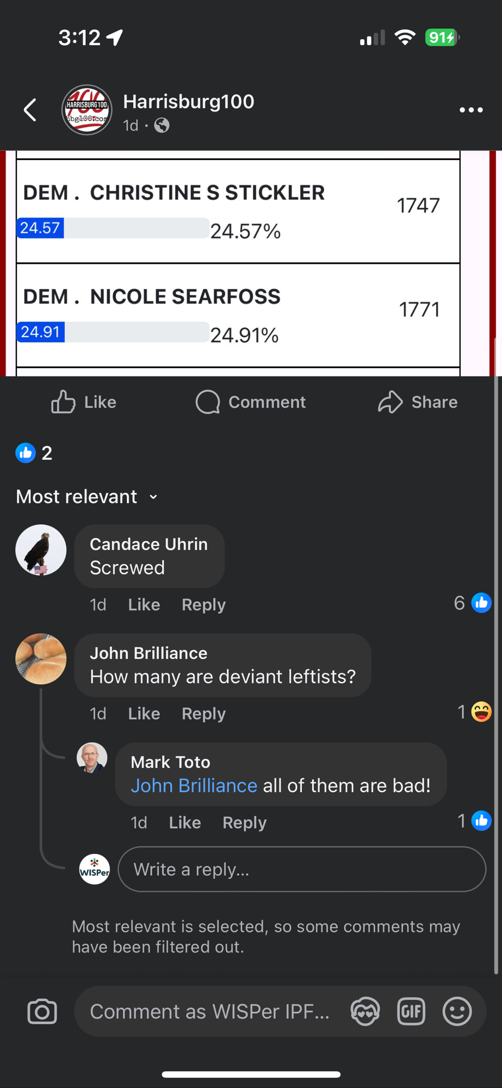Open the Most relevant sort dropdown
This screenshot has width=502, height=1088.
pos(87,497)
